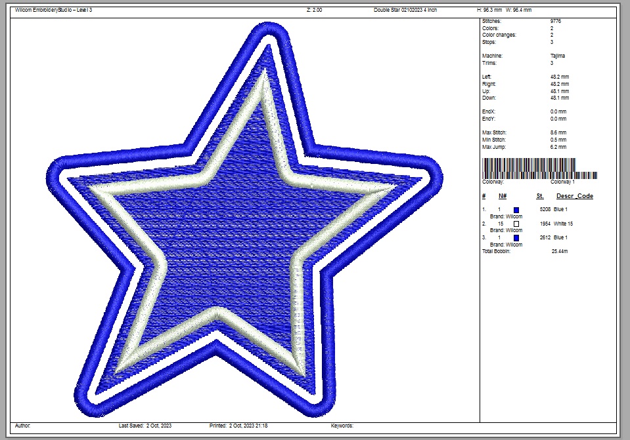Click the max stitch value '8.6 mm'
The image size is (630, 440).
pos(558,132)
